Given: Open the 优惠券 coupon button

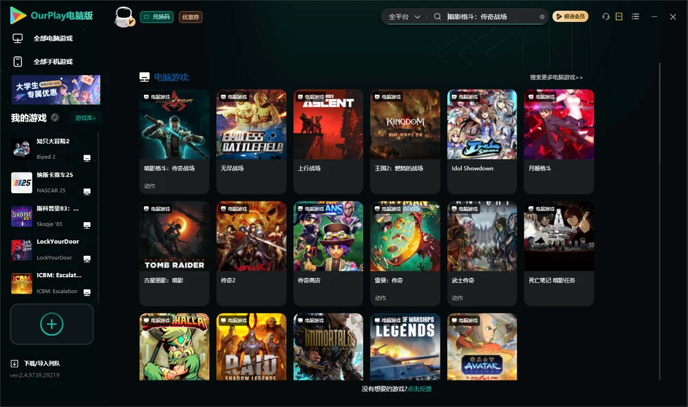Looking at the screenshot, I should tap(191, 17).
